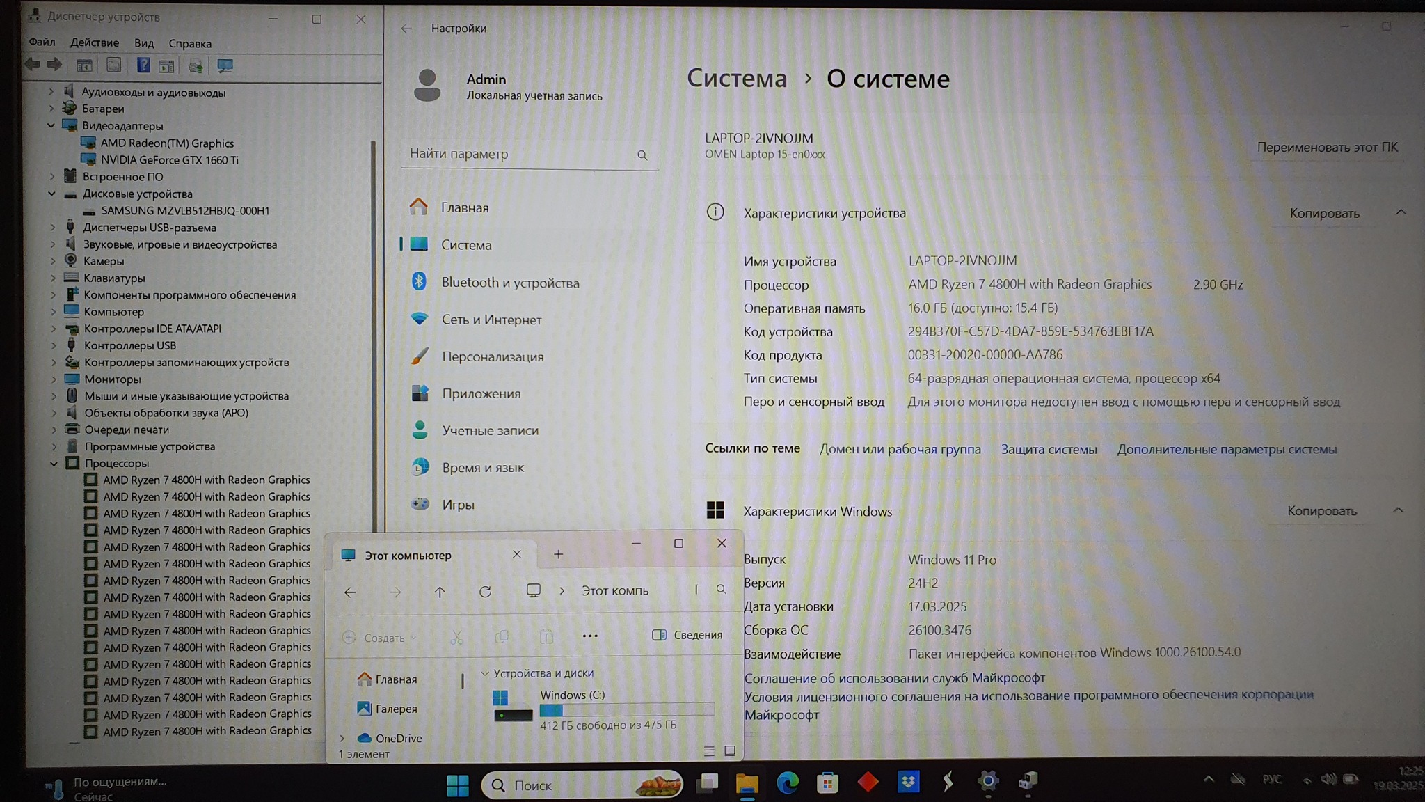Screen dimensions: 1425x802
Task: Click the Bluetooth и устройства settings icon
Action: 419,281
